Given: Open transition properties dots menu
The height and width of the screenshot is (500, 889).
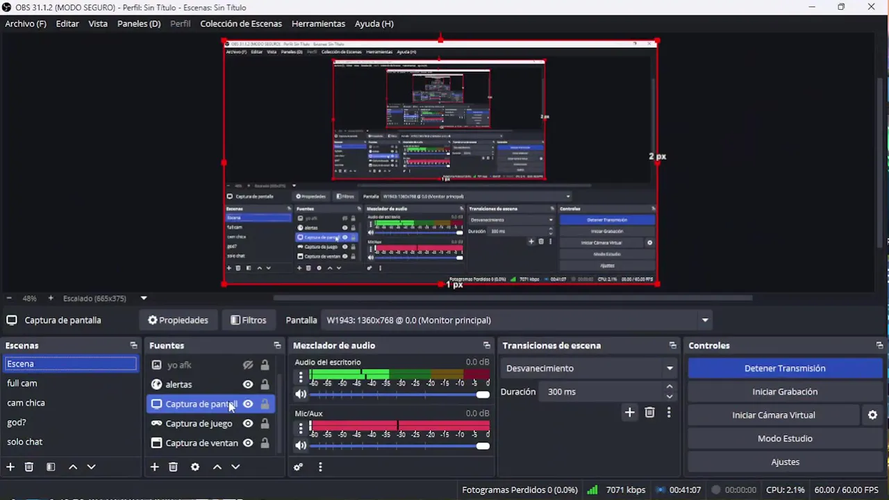Looking at the screenshot, I should [x=669, y=412].
